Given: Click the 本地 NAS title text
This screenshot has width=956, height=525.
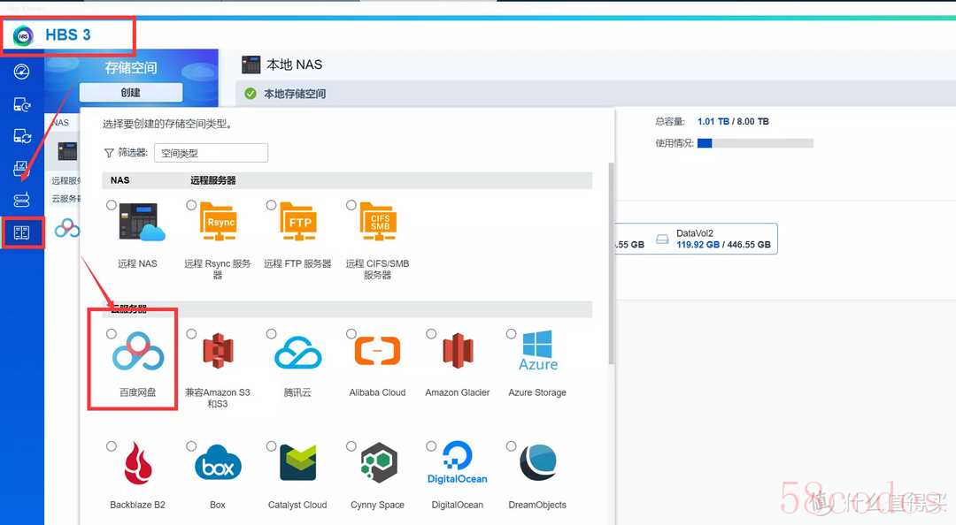Looking at the screenshot, I should (x=295, y=65).
